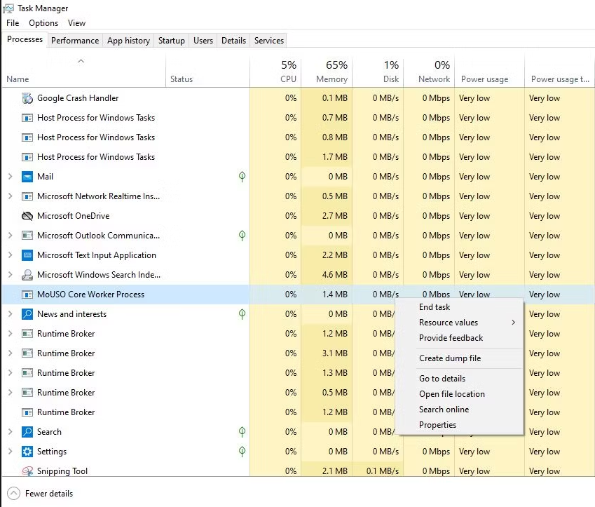595x507 pixels.
Task: Click the 0.1 MB/s disk value for Snipping Tool
Action: [x=378, y=470]
